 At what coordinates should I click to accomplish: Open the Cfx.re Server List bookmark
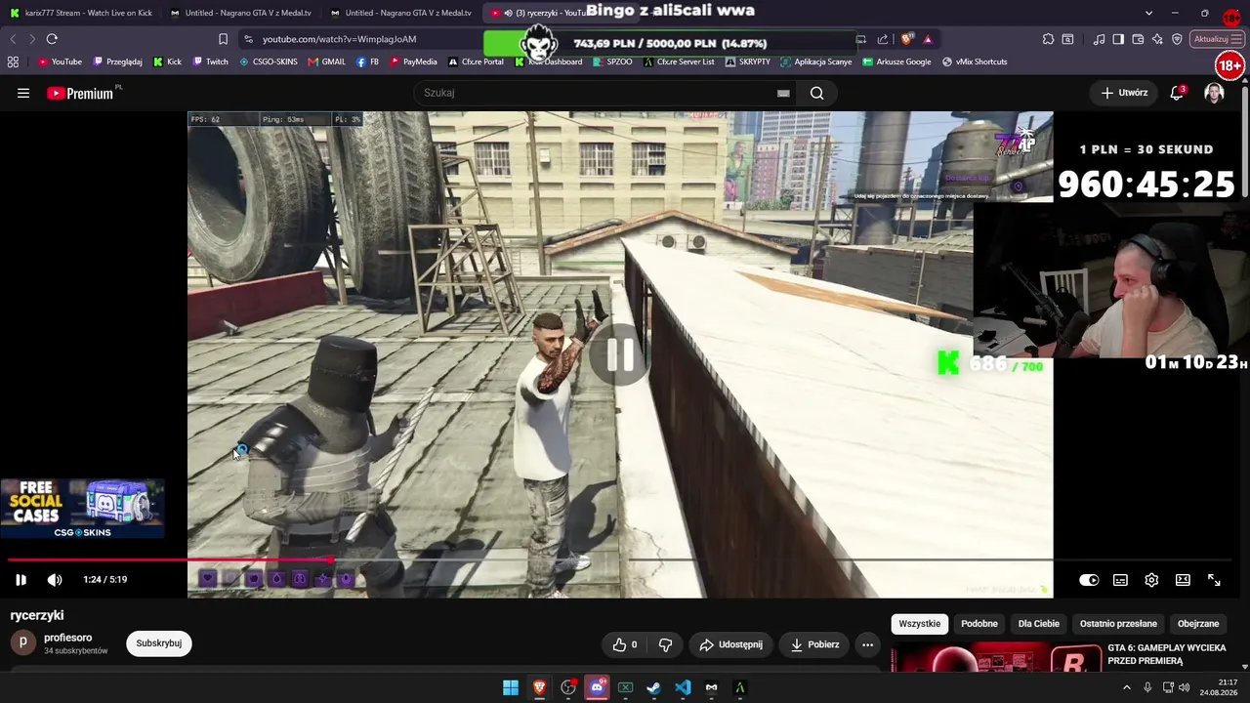(678, 62)
